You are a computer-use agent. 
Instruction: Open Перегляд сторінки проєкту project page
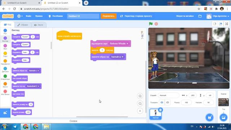[136, 16]
